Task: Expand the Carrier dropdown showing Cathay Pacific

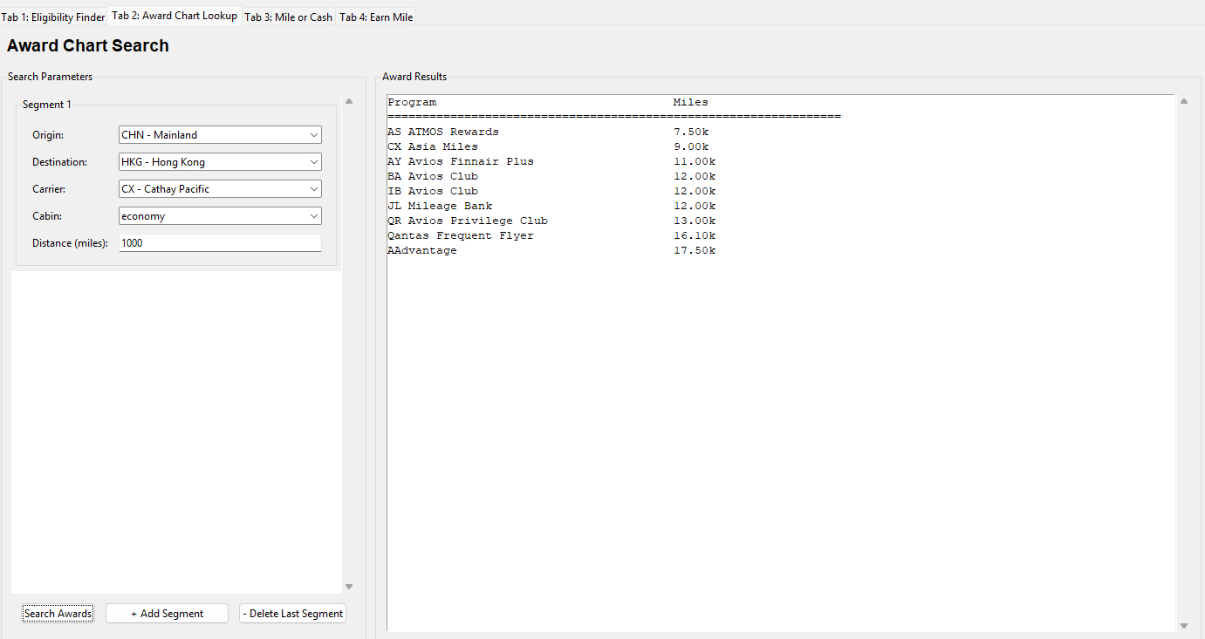Action: [x=220, y=189]
